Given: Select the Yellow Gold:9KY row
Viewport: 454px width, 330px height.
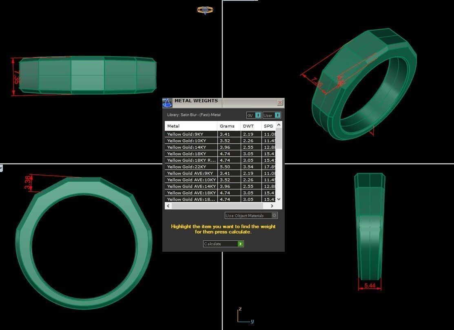Looking at the screenshot, I should point(220,134).
